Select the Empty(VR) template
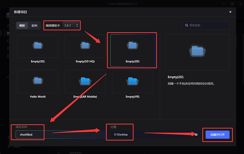 [x=132, y=84]
